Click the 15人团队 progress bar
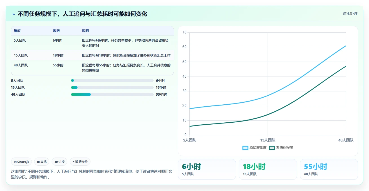 112,87
